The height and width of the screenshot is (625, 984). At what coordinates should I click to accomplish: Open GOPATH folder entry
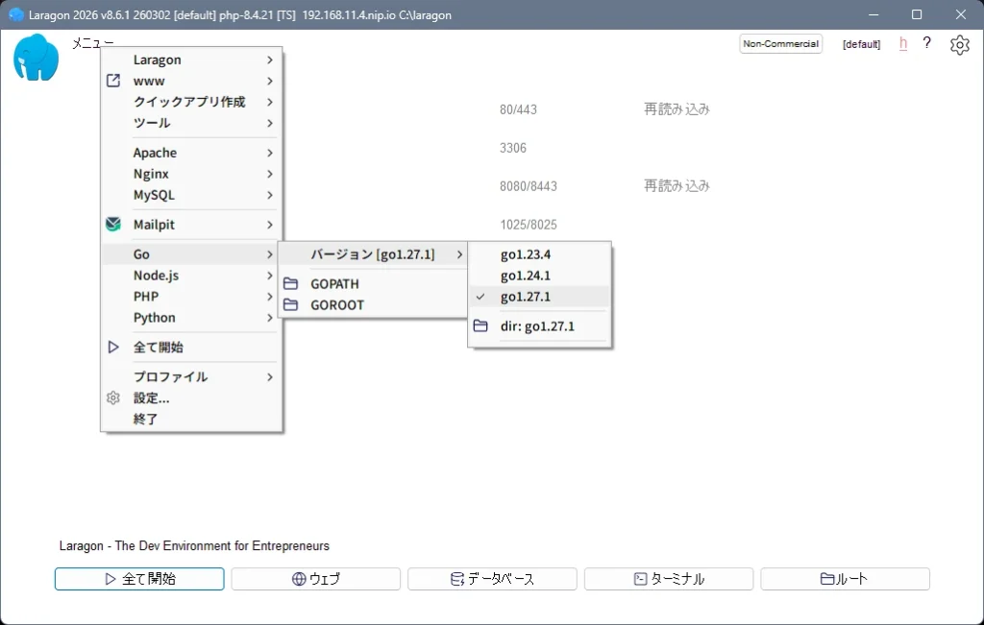374,284
